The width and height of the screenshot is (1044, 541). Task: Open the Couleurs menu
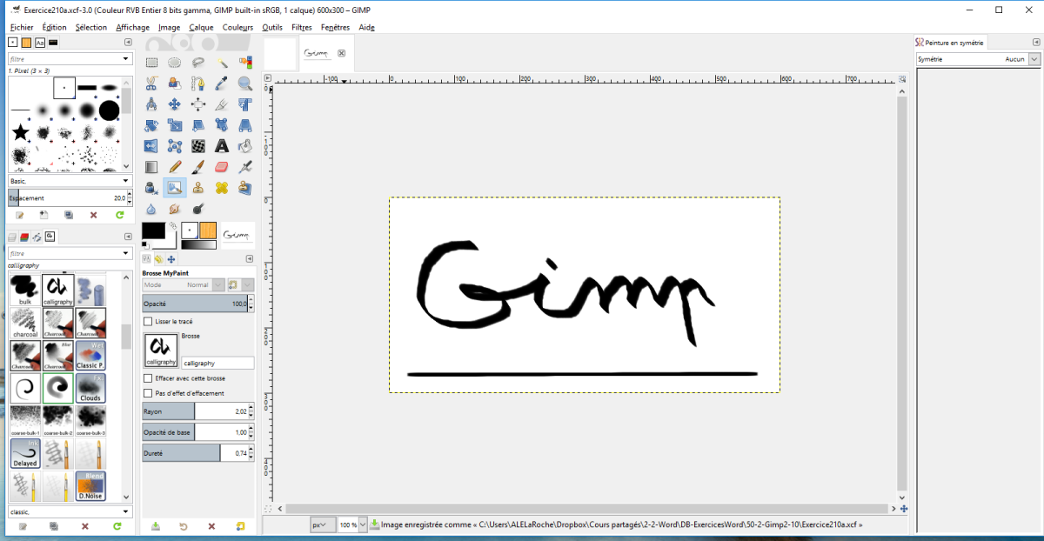(238, 27)
